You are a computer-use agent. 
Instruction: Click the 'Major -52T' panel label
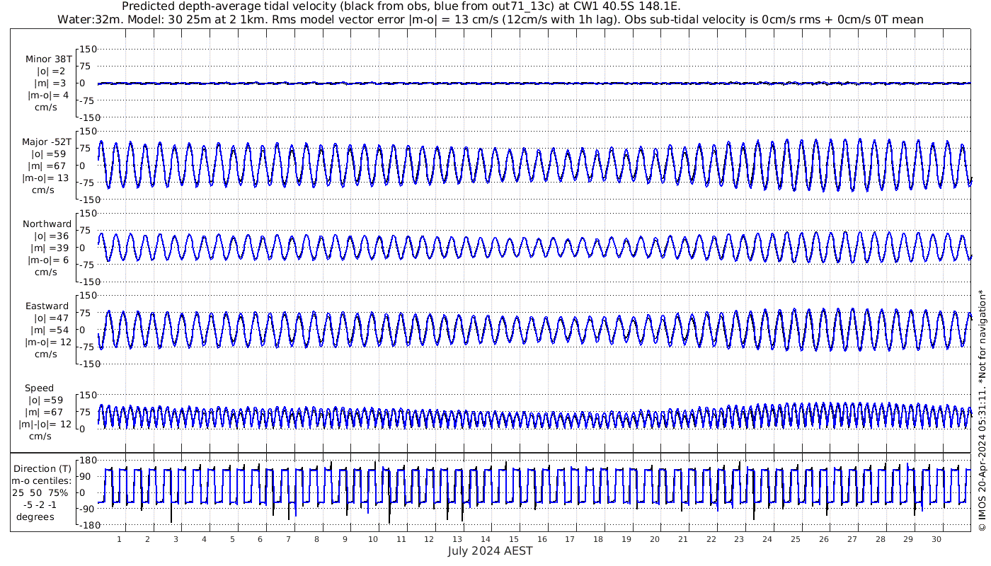tap(47, 142)
